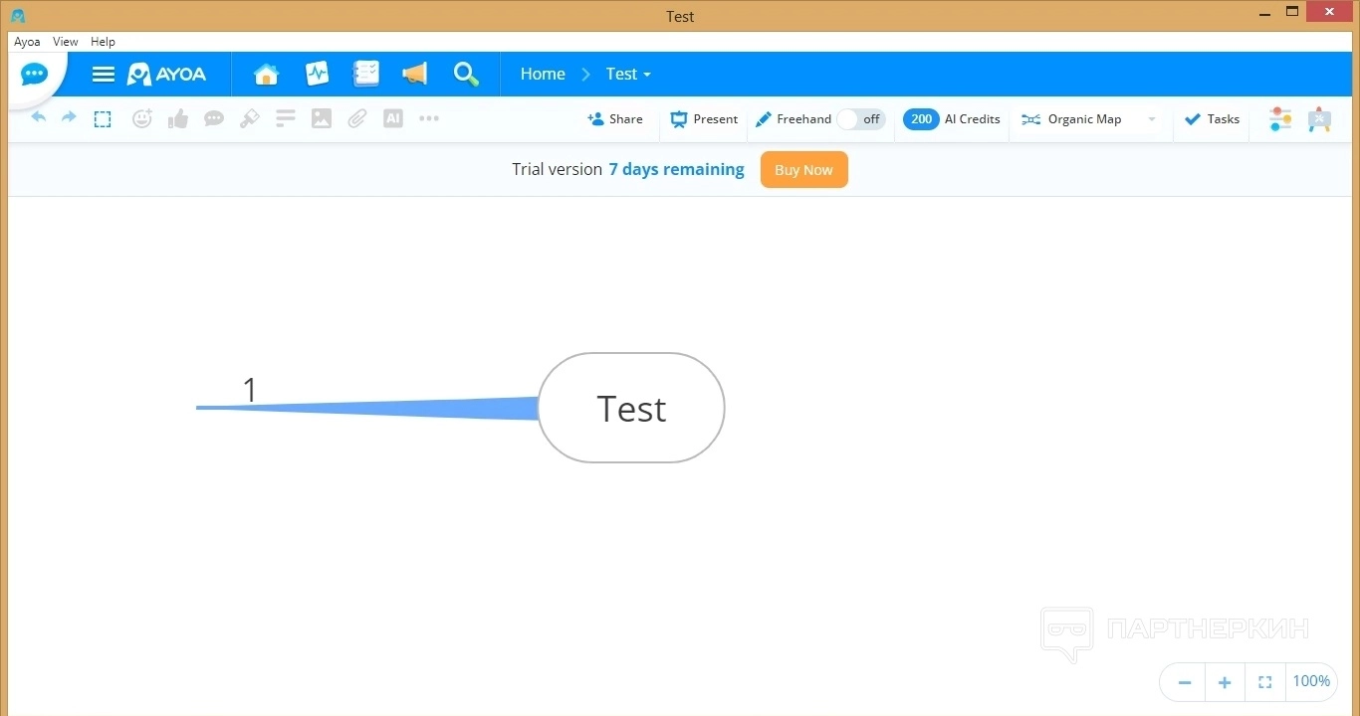
Task: Minimize the Test window
Action: tap(1263, 13)
